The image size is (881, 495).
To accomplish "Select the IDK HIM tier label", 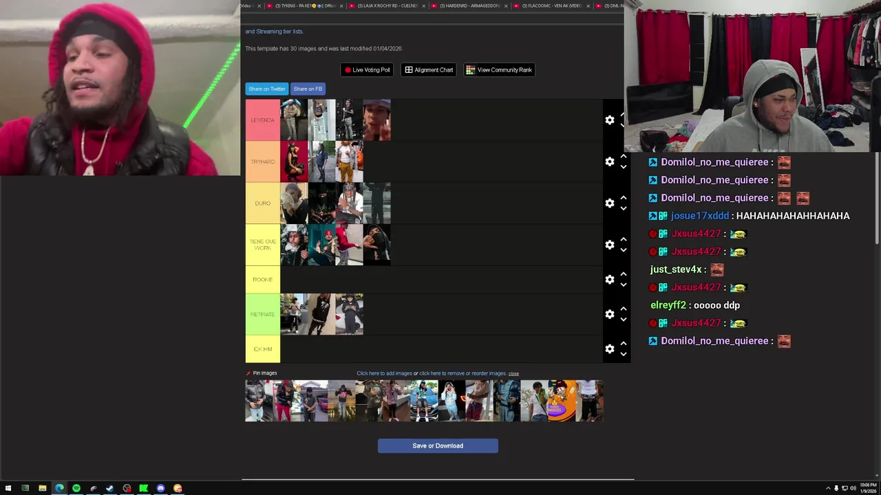I will [263, 349].
